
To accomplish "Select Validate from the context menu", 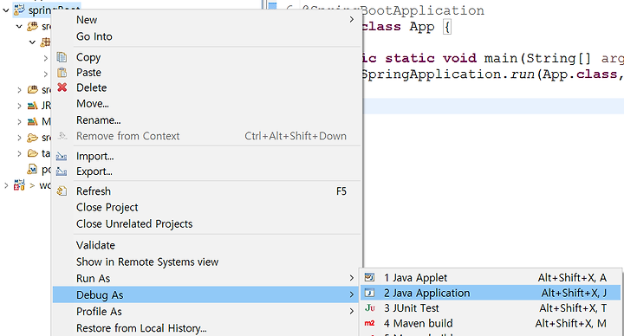I will [207, 245].
